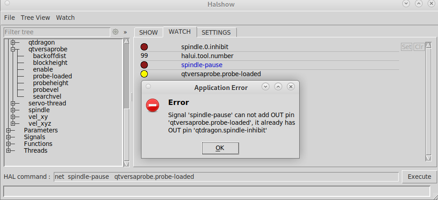Click the tree panel vertical scrollbar thumb
Image resolution: width=438 pixels, height=200 pixels.
126,76
